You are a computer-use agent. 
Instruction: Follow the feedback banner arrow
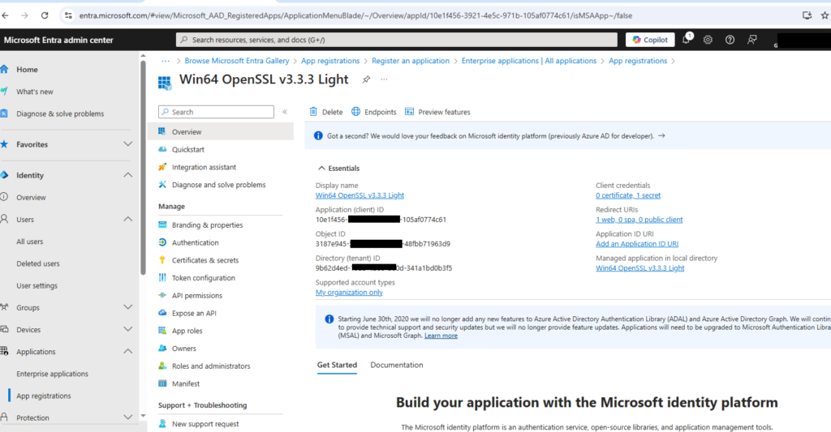coord(661,136)
